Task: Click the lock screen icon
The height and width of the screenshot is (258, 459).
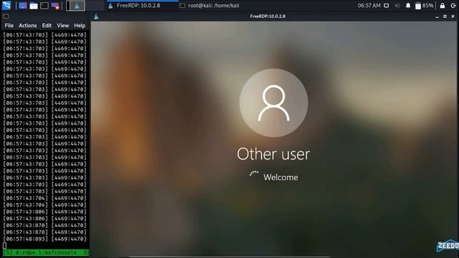Action: click(443, 6)
